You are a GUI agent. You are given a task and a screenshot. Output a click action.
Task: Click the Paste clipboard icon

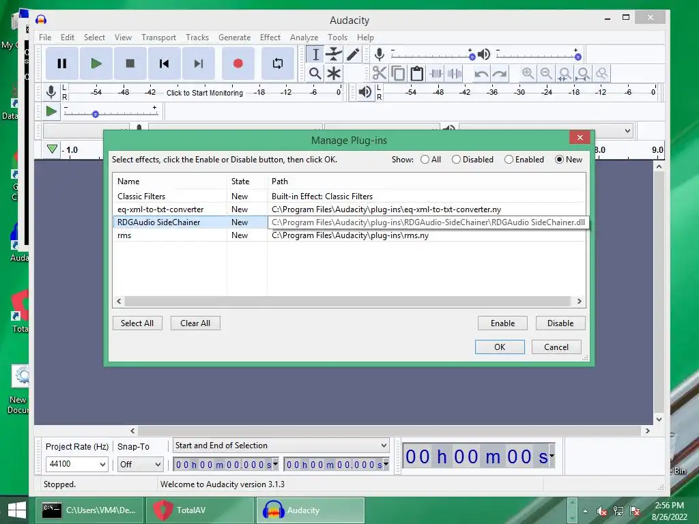pos(417,73)
